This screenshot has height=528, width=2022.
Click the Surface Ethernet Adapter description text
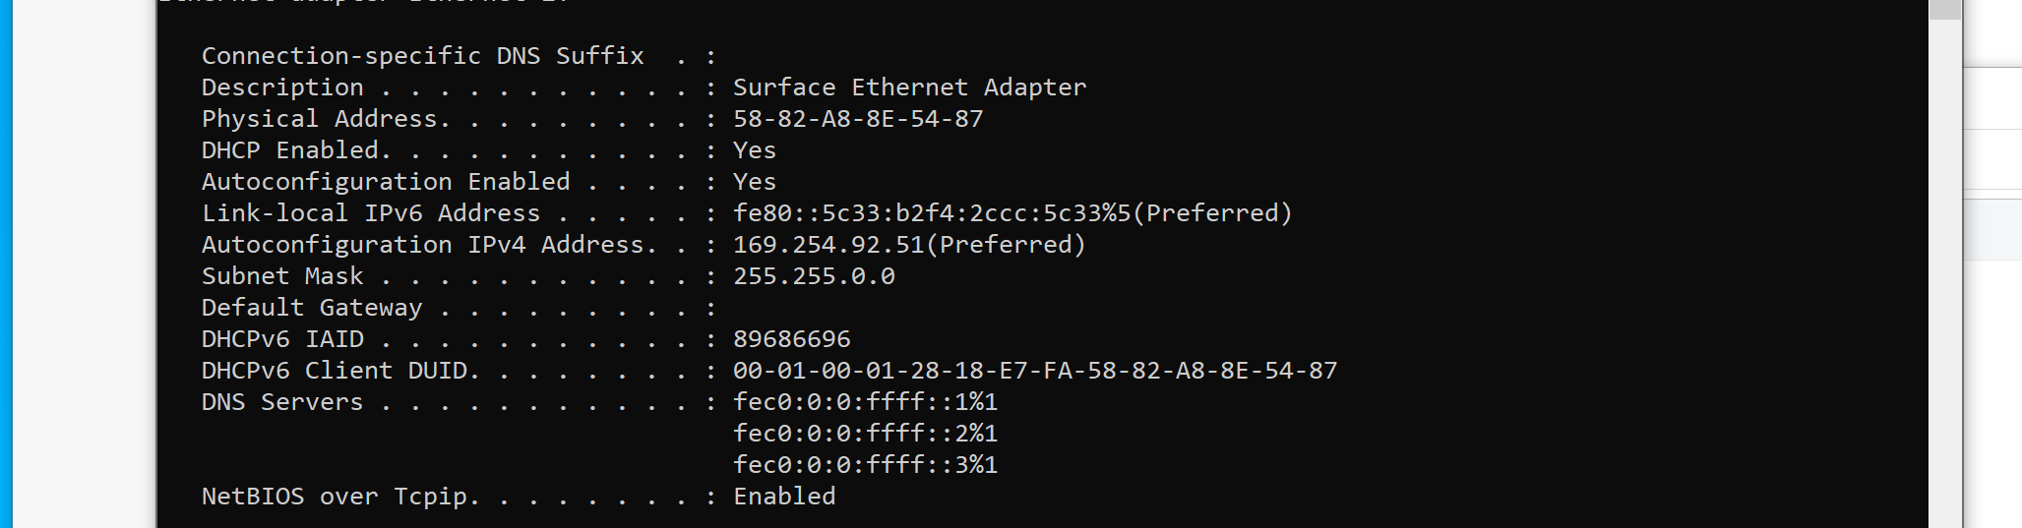pos(909,88)
